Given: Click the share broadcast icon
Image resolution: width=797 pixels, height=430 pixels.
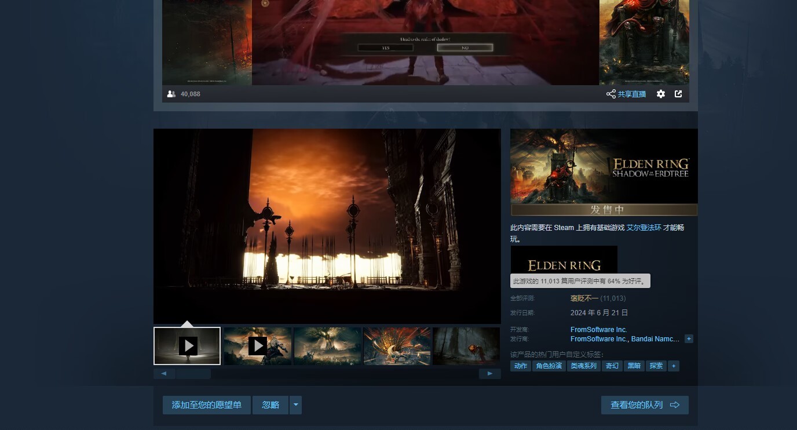Looking at the screenshot, I should (x=610, y=94).
